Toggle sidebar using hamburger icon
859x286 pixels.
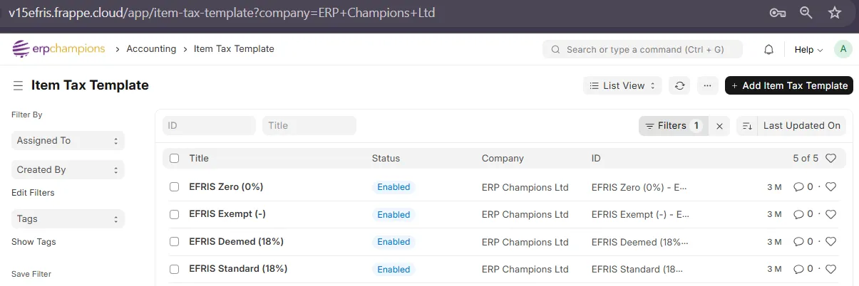pyautogui.click(x=18, y=85)
